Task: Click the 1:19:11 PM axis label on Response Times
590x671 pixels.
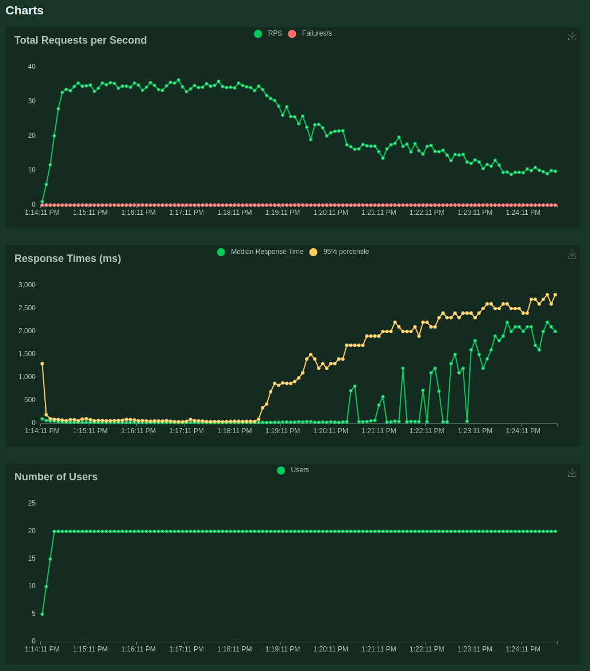Action: coord(282,430)
